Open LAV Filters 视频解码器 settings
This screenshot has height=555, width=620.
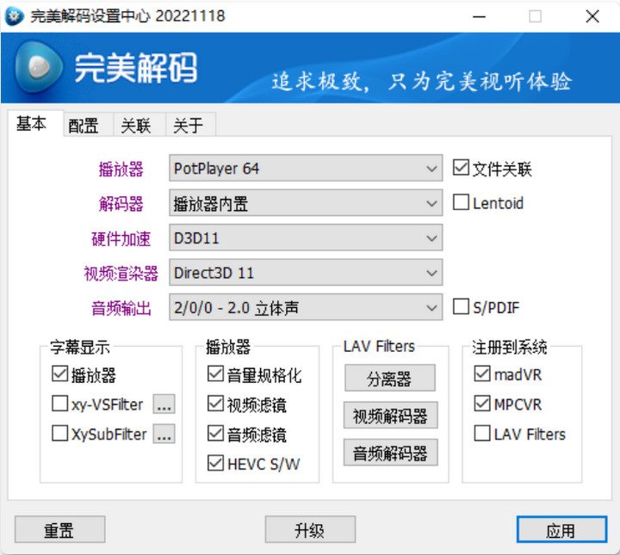pyautogui.click(x=390, y=415)
